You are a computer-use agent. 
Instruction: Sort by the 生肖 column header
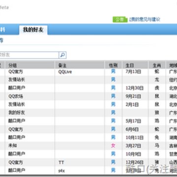(157, 65)
